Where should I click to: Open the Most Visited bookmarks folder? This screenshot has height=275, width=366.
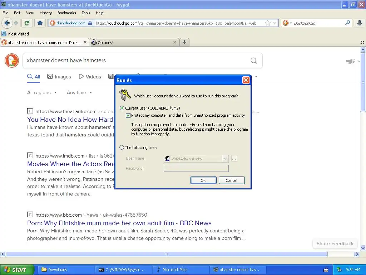coord(15,34)
